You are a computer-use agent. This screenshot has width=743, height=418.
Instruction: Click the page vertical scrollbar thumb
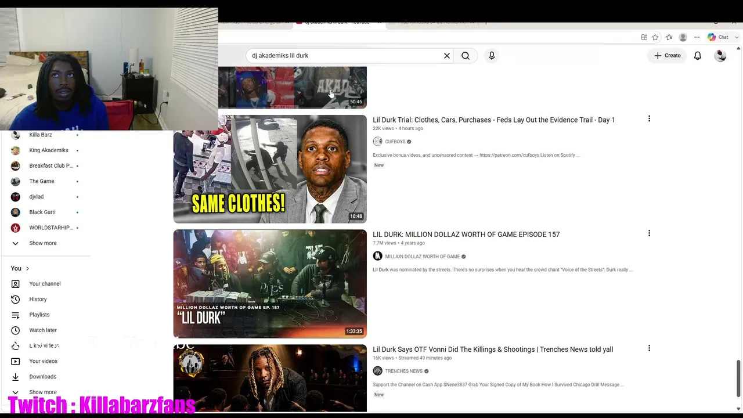tap(738, 377)
